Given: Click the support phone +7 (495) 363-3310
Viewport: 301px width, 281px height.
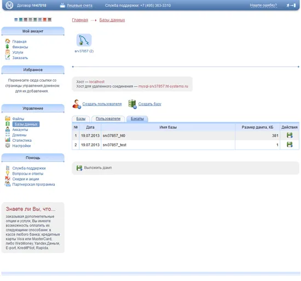Looking at the screenshot, I should click(155, 5).
